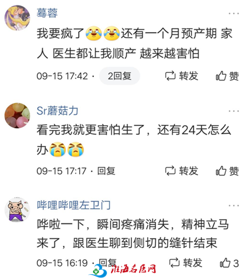Open more options for 蓦蓉's comment
The height and width of the screenshot is (278, 250).
pyautogui.click(x=233, y=13)
